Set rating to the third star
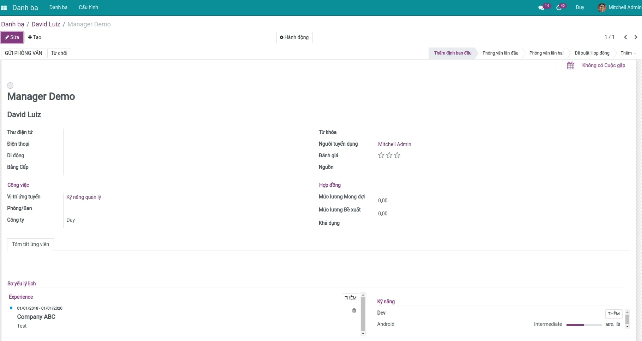The height and width of the screenshot is (341, 642). click(x=397, y=155)
